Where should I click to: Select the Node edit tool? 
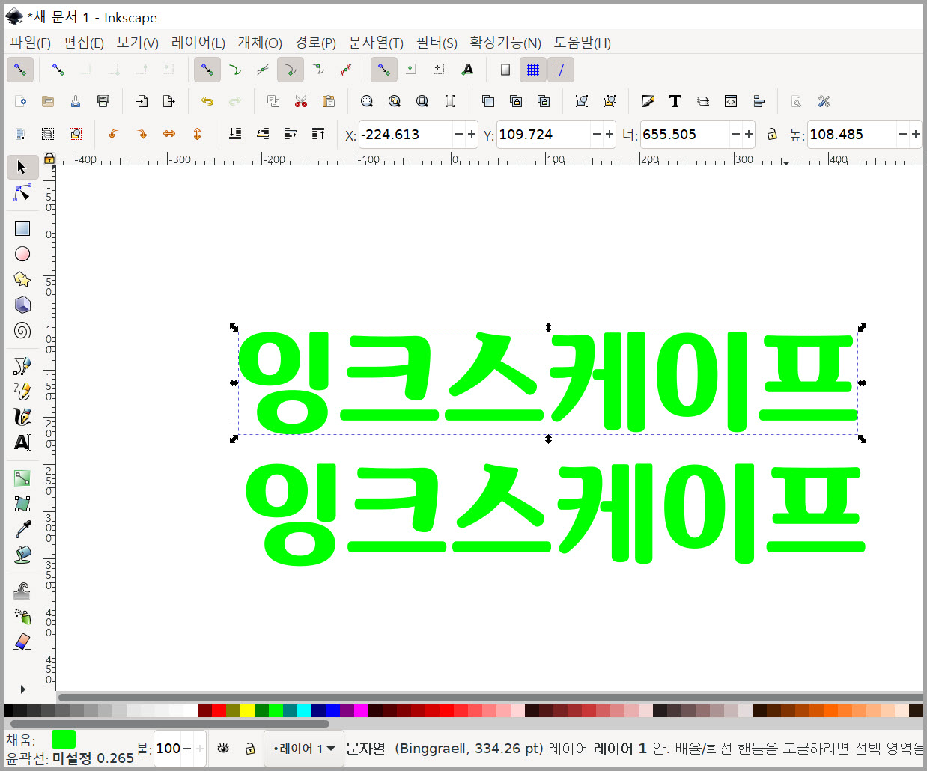[x=22, y=192]
